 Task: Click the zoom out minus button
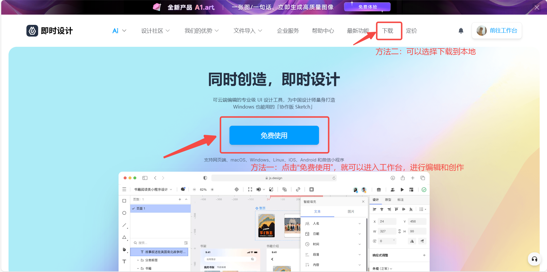[x=194, y=190]
